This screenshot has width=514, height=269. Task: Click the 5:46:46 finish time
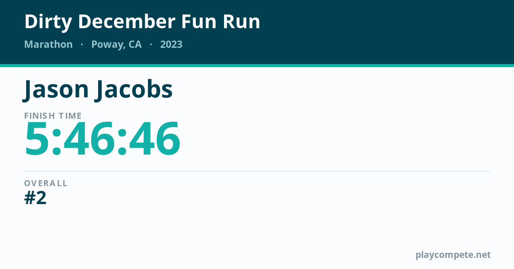(x=103, y=140)
